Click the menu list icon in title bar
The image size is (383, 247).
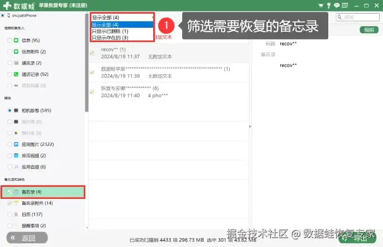pyautogui.click(x=345, y=5)
